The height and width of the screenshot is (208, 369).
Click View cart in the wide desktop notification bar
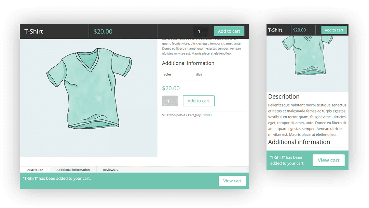(x=232, y=181)
